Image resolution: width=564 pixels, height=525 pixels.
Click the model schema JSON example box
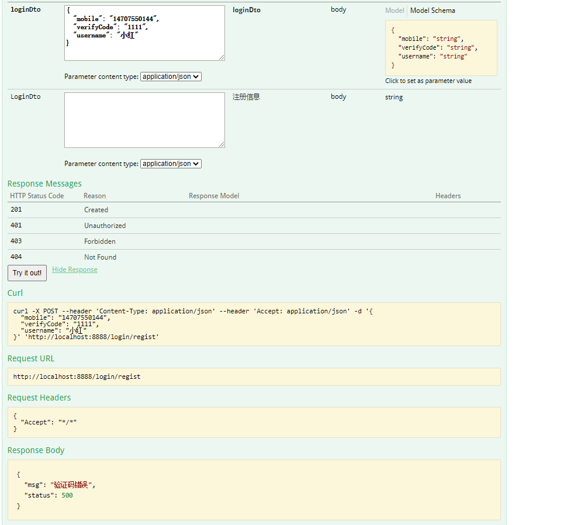[x=441, y=48]
